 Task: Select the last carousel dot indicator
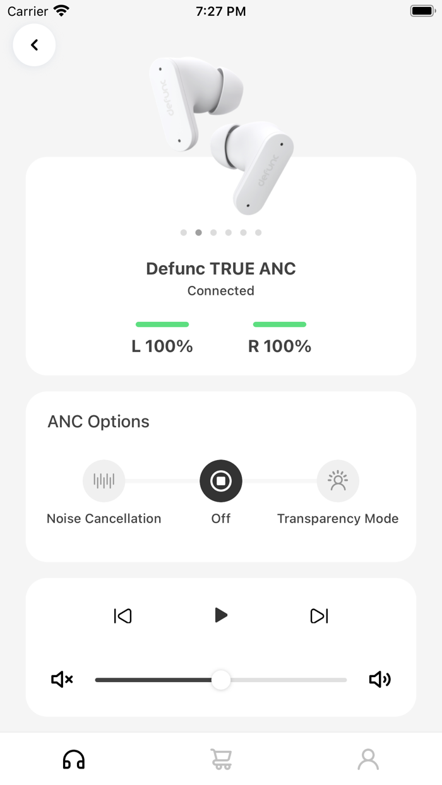[x=258, y=232]
